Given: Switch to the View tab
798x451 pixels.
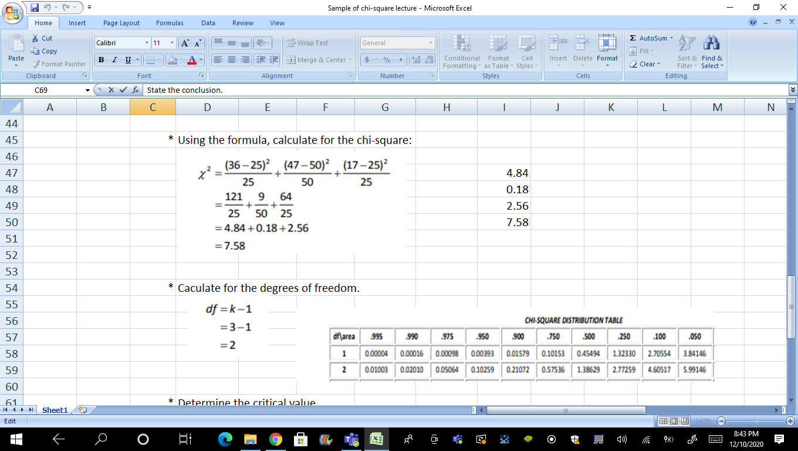Looking at the screenshot, I should [277, 23].
